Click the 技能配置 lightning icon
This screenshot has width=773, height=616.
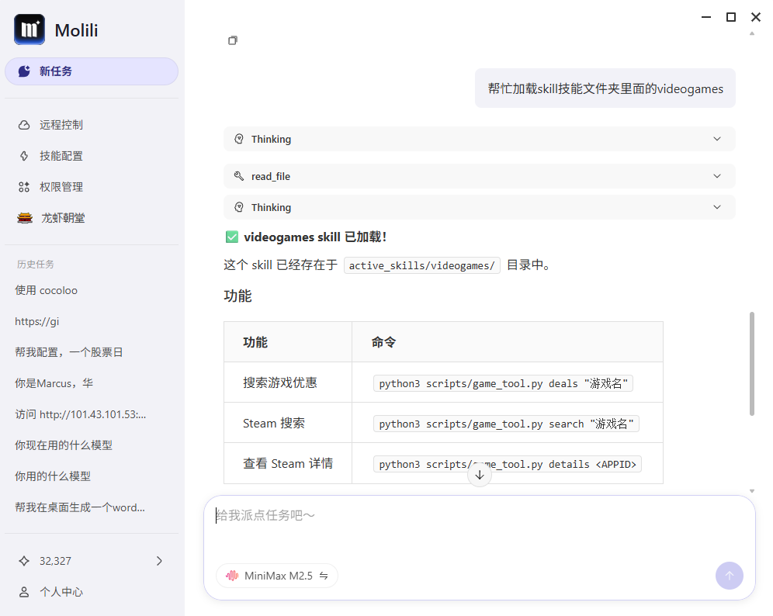[x=24, y=156]
